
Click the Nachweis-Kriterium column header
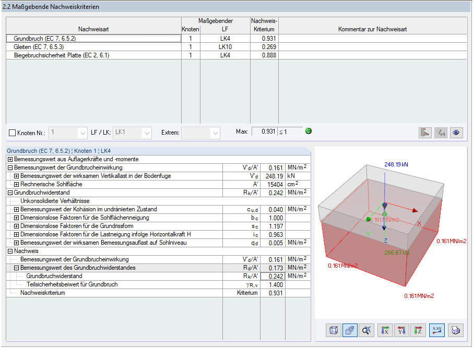[264, 26]
